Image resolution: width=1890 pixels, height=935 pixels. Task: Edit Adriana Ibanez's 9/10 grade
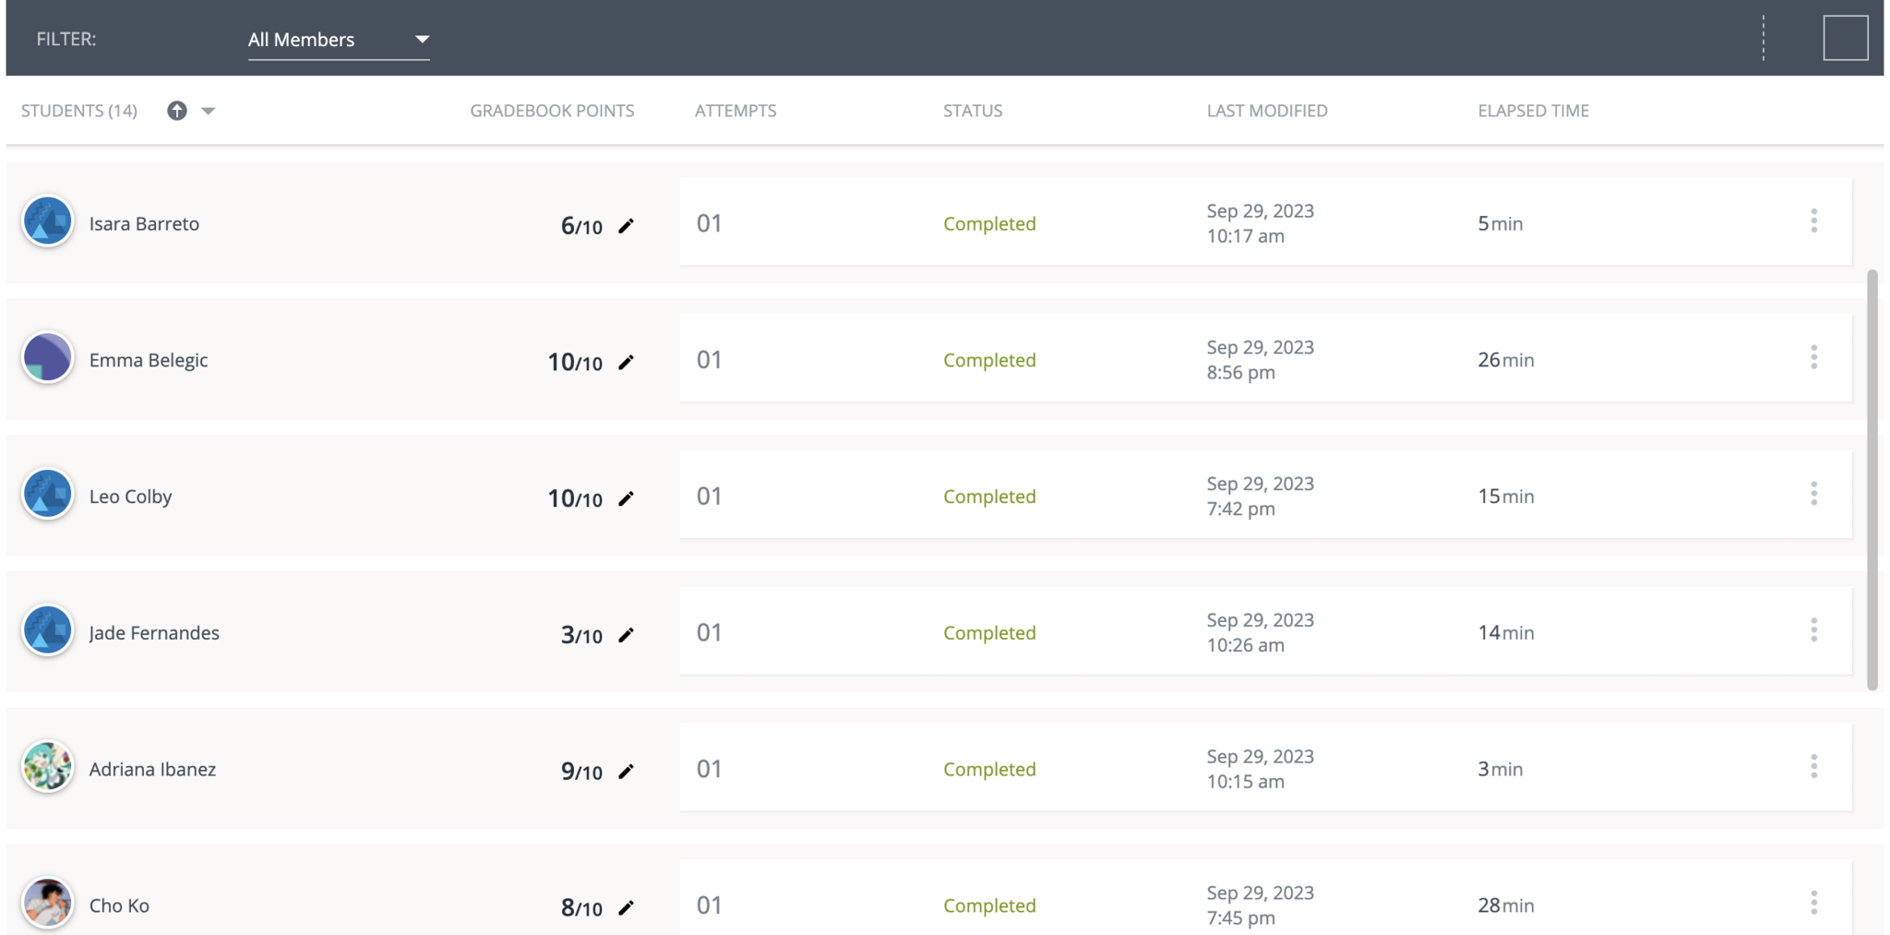(626, 772)
